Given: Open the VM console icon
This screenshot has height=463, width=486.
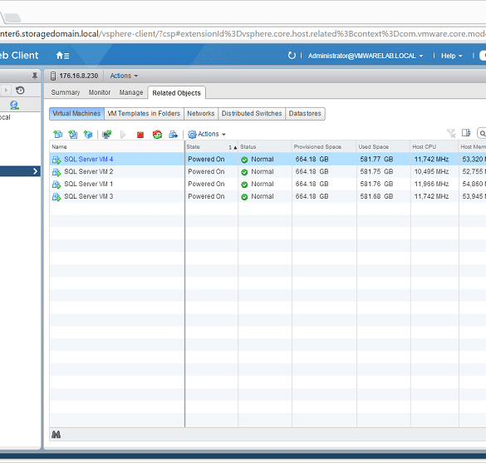Looking at the screenshot, I should click(107, 135).
